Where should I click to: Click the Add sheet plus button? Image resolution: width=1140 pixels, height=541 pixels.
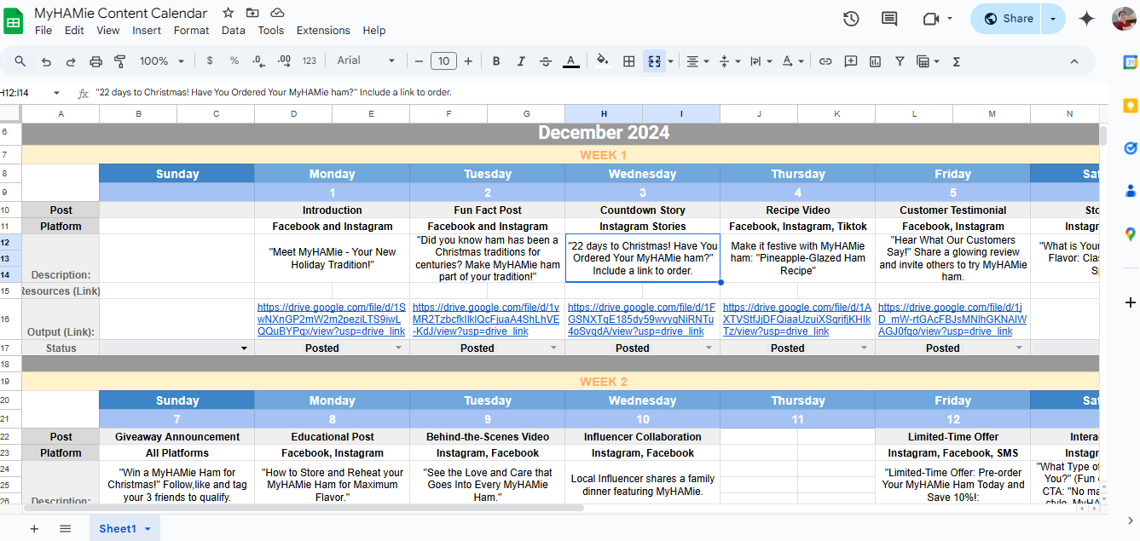[x=34, y=528]
